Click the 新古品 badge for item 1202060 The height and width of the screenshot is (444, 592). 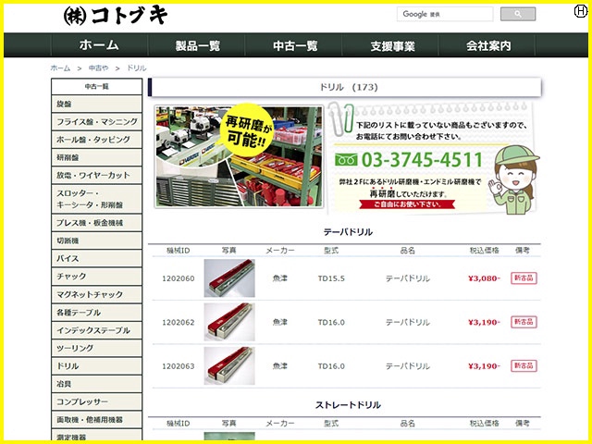(x=524, y=277)
